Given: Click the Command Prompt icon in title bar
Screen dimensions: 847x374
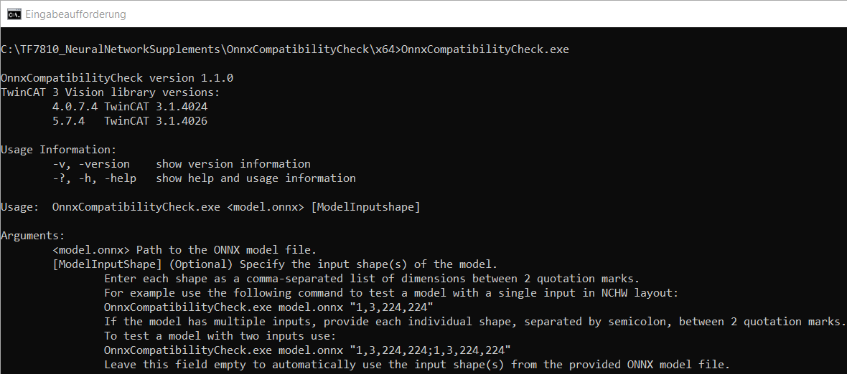Looking at the screenshot, I should pyautogui.click(x=13, y=14).
